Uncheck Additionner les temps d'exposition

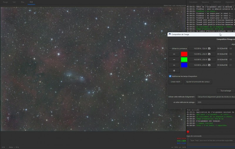coord(170,76)
